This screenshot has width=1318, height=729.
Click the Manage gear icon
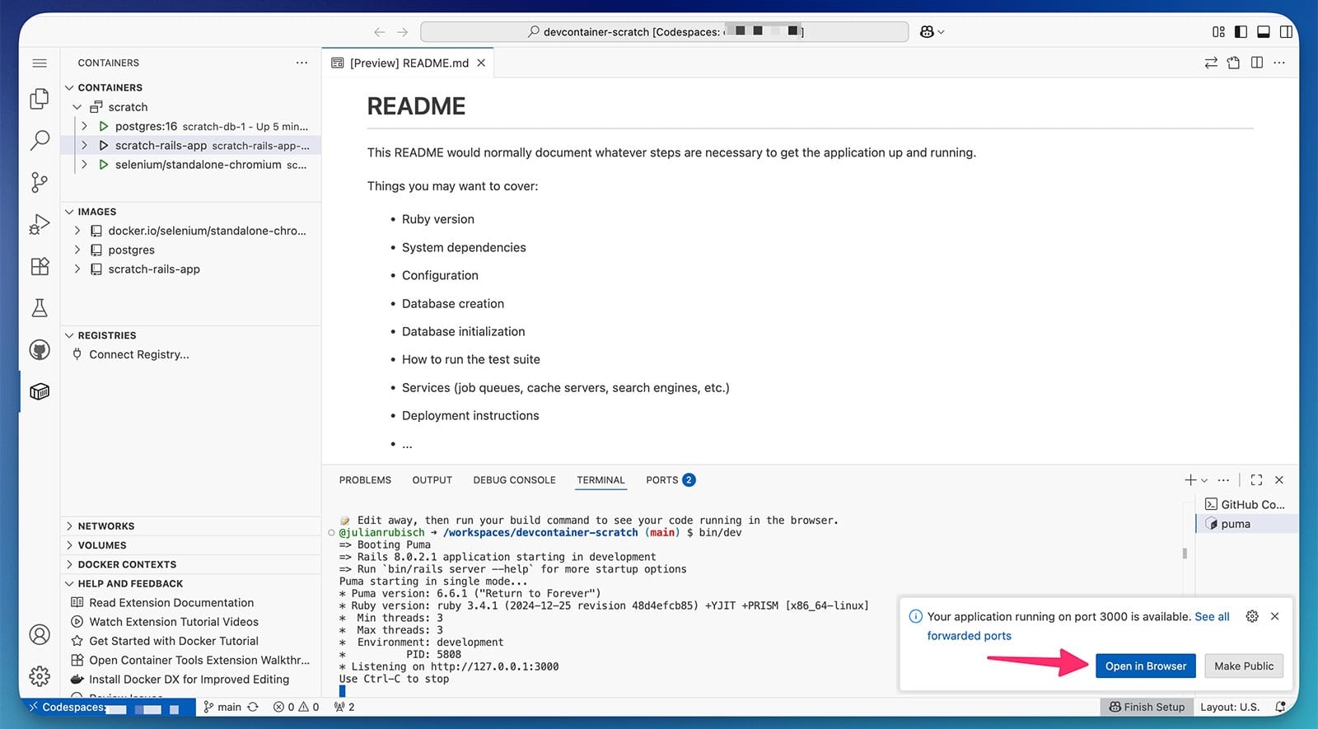pyautogui.click(x=40, y=676)
